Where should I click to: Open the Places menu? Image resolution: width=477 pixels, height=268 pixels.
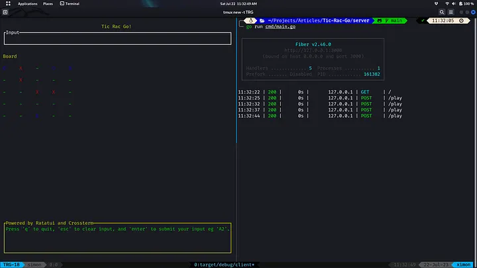coord(48,4)
